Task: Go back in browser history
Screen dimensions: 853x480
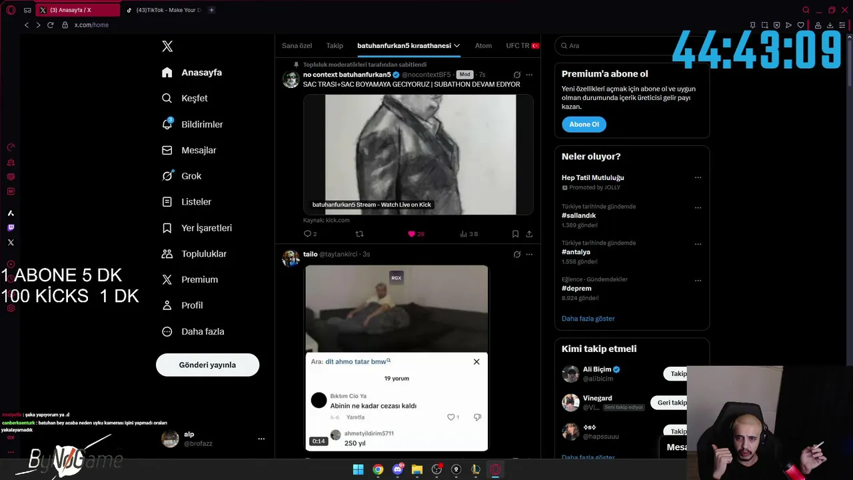Action: click(x=26, y=25)
